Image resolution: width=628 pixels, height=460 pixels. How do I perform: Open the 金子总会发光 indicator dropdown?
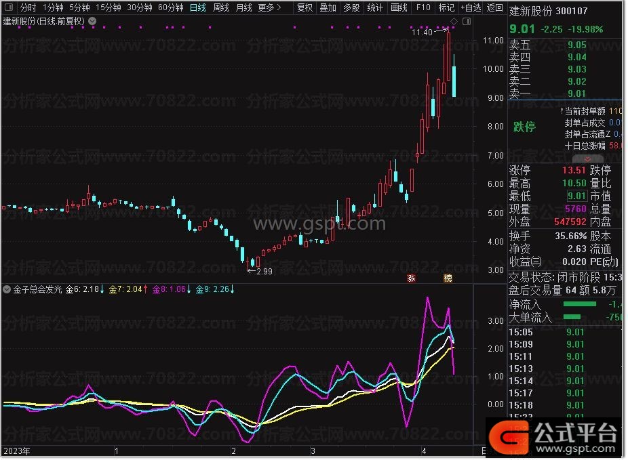click(x=7, y=289)
